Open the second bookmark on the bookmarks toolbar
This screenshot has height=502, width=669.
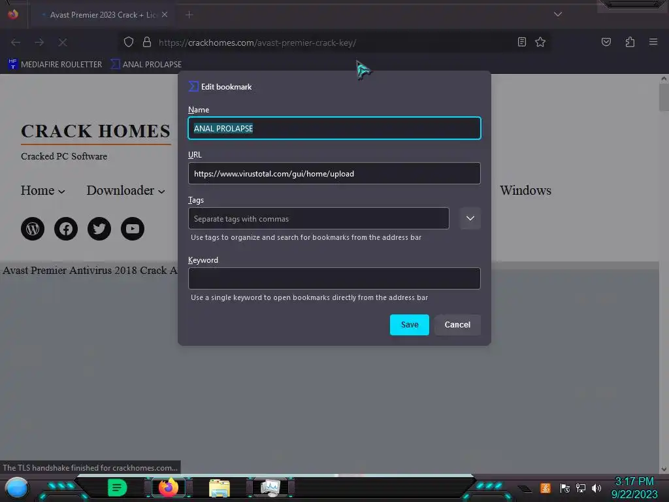146,65
